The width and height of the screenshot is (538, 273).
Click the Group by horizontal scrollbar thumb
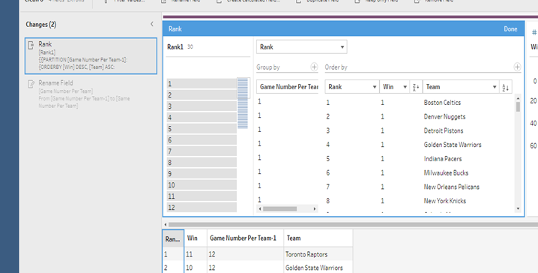click(279, 208)
